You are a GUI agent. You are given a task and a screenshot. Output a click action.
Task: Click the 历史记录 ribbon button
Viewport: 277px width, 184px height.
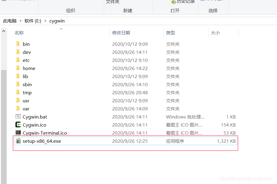[x=183, y=1]
